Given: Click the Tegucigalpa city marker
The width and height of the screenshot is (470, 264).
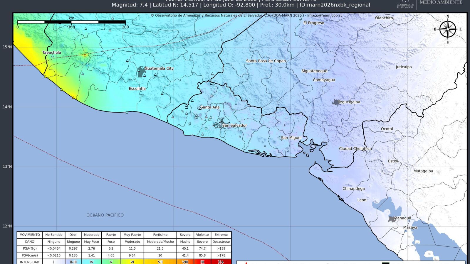Looking at the screenshot, I should click(x=336, y=102).
